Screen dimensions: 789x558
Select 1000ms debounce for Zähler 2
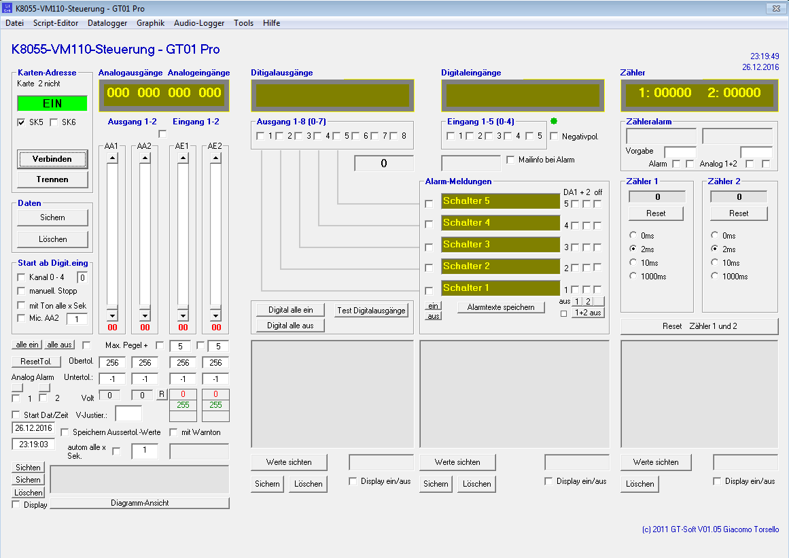point(714,276)
